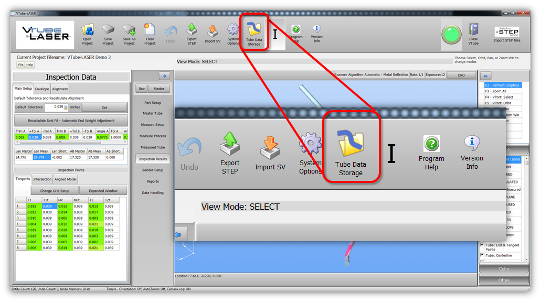Click the tolerance grid horizontal scrollbar
The width and height of the screenshot is (541, 302).
click(x=70, y=142)
